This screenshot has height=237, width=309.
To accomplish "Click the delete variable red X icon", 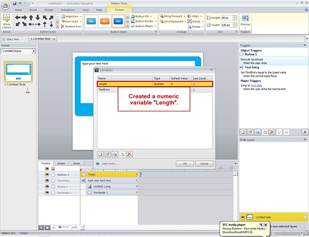I will [x=129, y=154].
